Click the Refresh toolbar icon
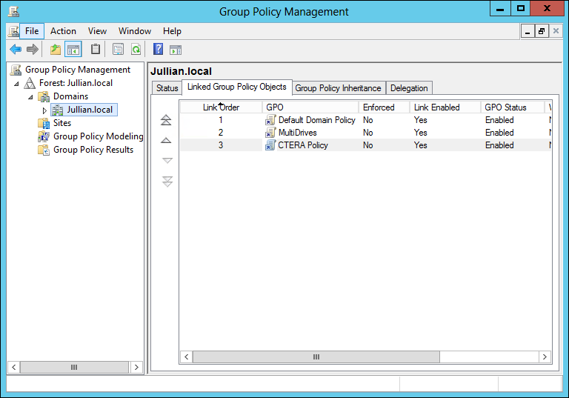 coord(136,50)
